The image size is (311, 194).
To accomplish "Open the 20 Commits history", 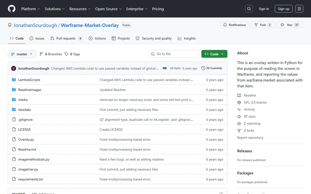I will pyautogui.click(x=211, y=68).
